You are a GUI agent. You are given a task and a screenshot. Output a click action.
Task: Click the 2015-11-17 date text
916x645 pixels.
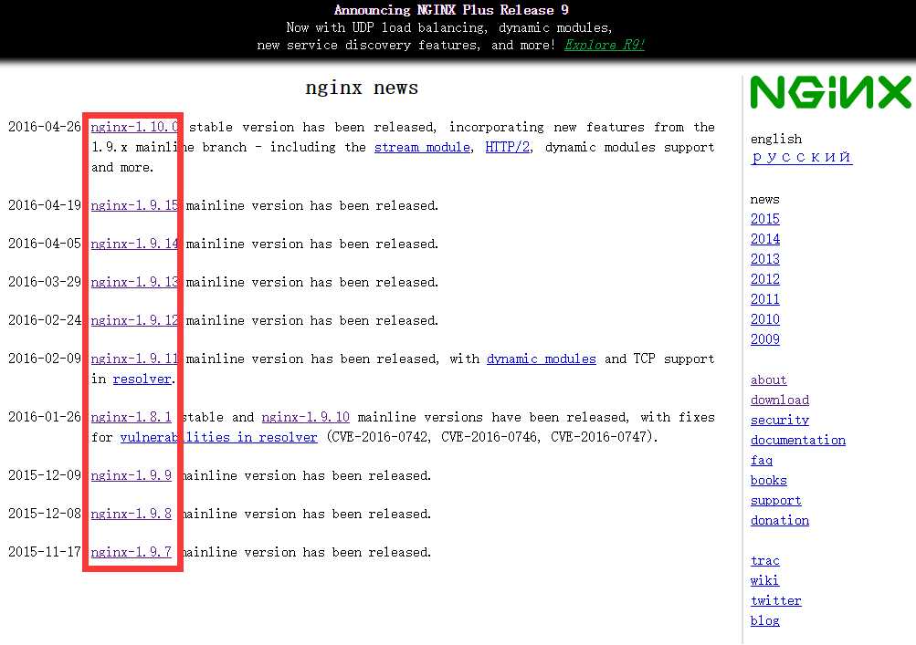tap(45, 552)
